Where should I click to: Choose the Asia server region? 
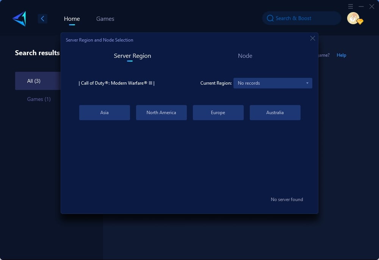105,113
